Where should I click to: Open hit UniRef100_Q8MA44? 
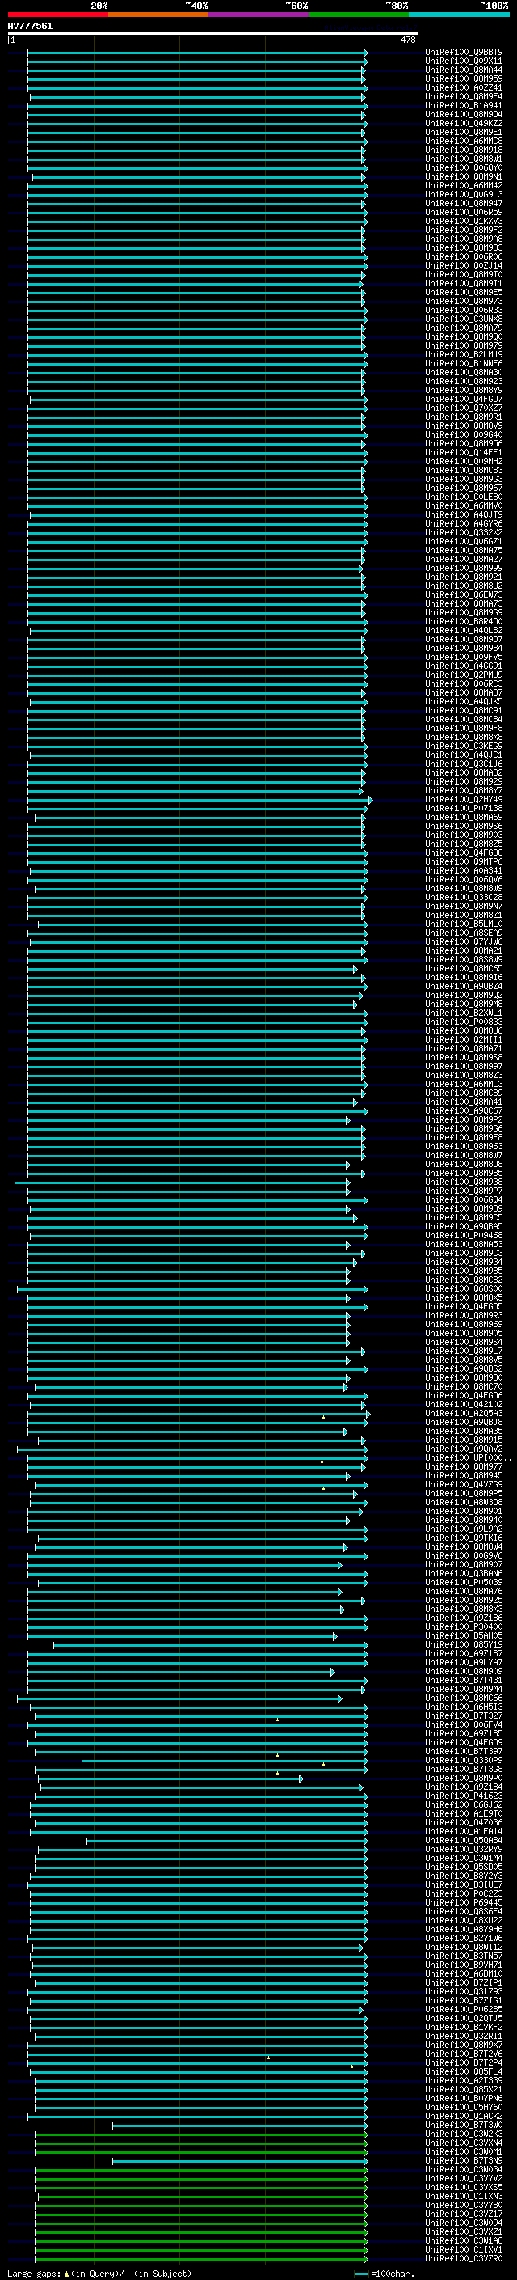pos(464,70)
